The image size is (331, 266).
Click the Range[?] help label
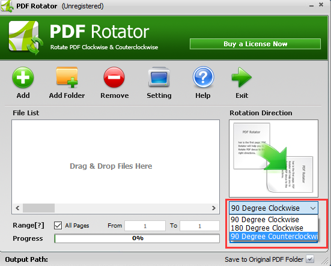pyautogui.click(x=28, y=226)
